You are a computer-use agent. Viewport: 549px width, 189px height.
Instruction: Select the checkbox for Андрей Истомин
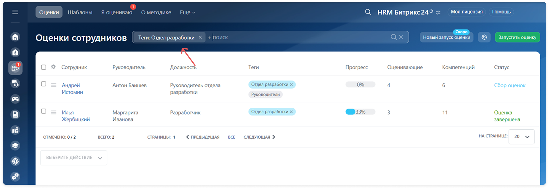coord(43,84)
